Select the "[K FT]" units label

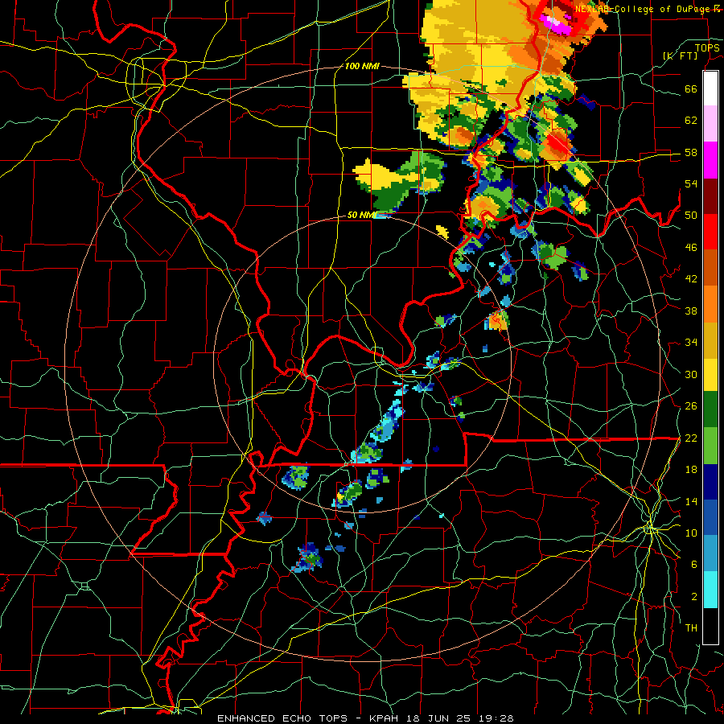tap(680, 56)
